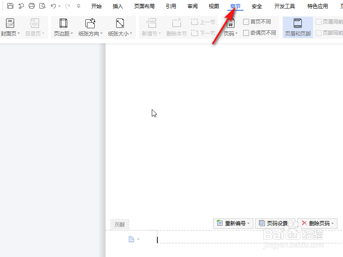Select the 章节 tab

point(235,6)
